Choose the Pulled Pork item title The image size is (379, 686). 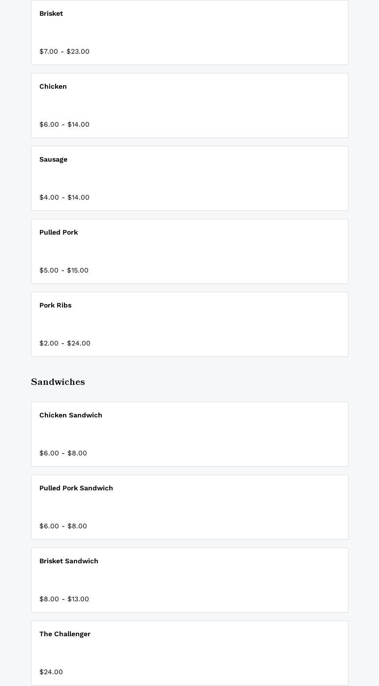point(59,233)
